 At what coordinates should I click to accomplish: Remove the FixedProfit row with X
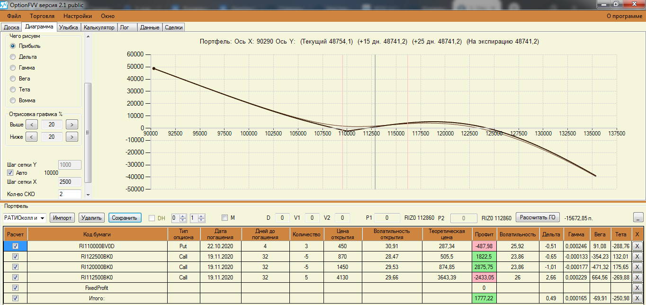point(637,288)
